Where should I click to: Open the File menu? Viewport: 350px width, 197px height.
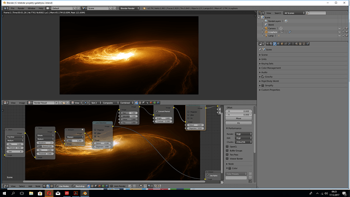point(13,8)
